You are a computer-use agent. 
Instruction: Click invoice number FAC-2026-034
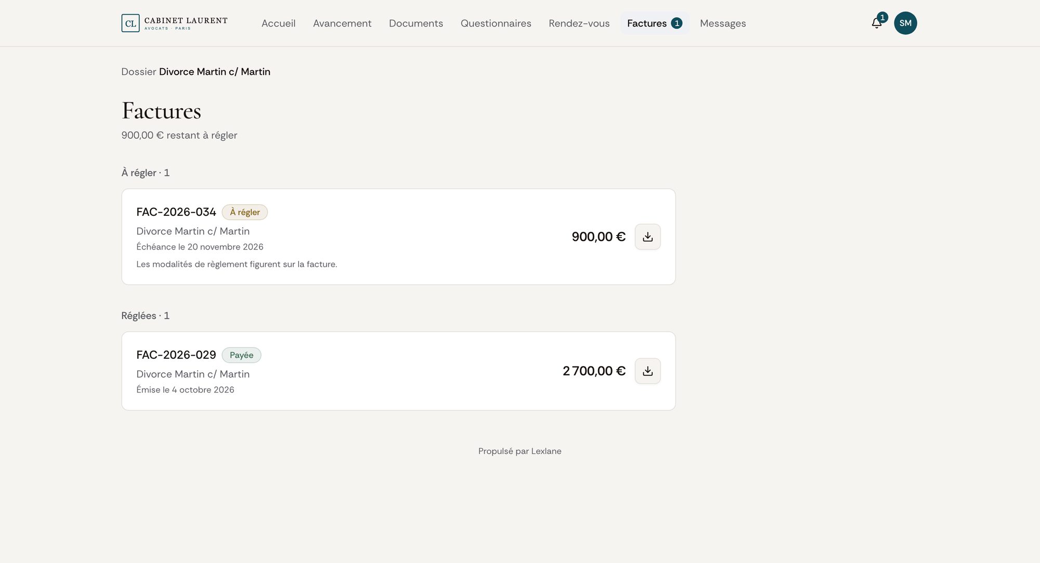[x=176, y=212]
